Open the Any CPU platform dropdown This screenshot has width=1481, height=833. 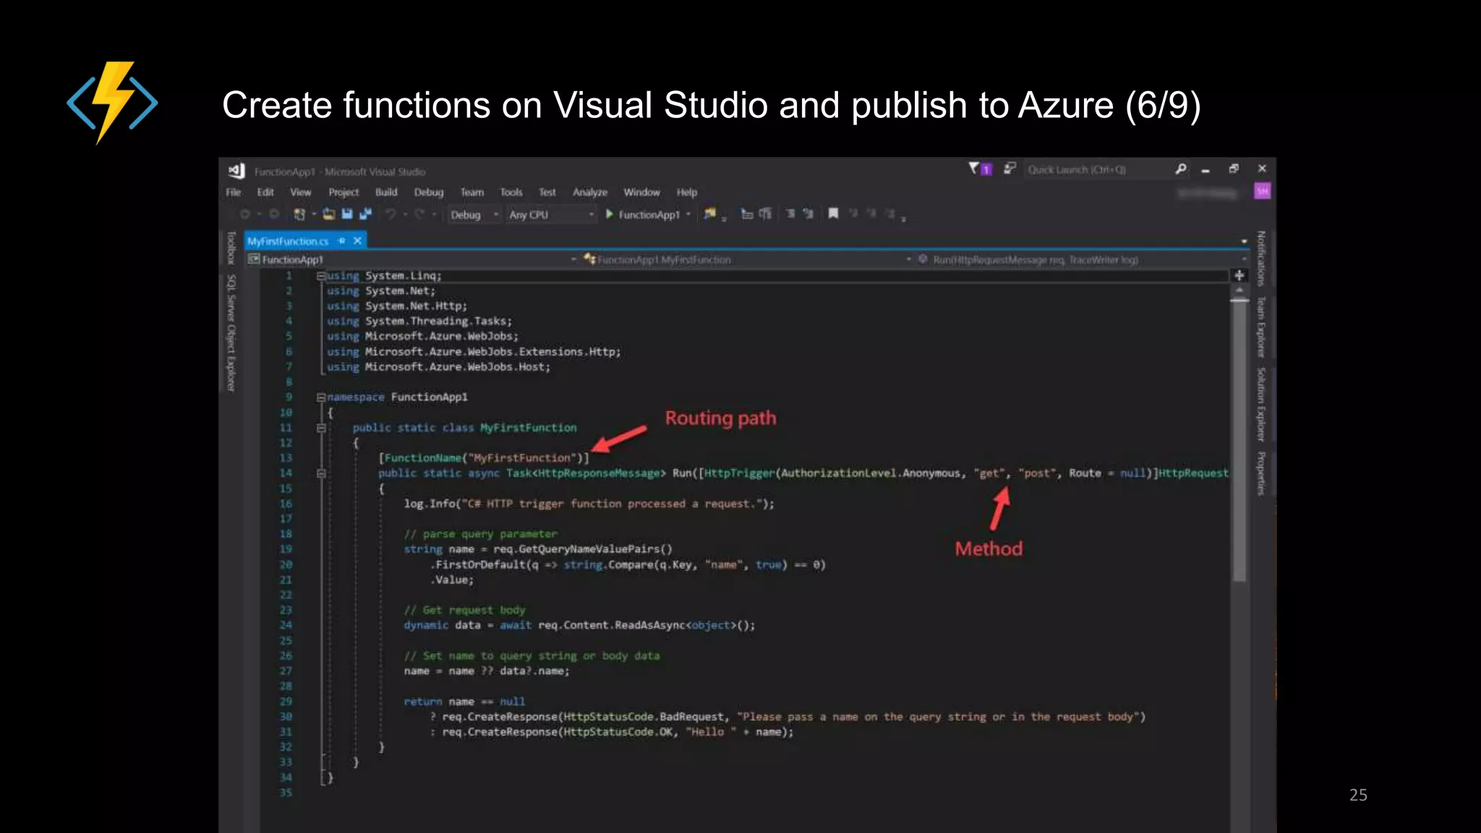pyautogui.click(x=551, y=215)
